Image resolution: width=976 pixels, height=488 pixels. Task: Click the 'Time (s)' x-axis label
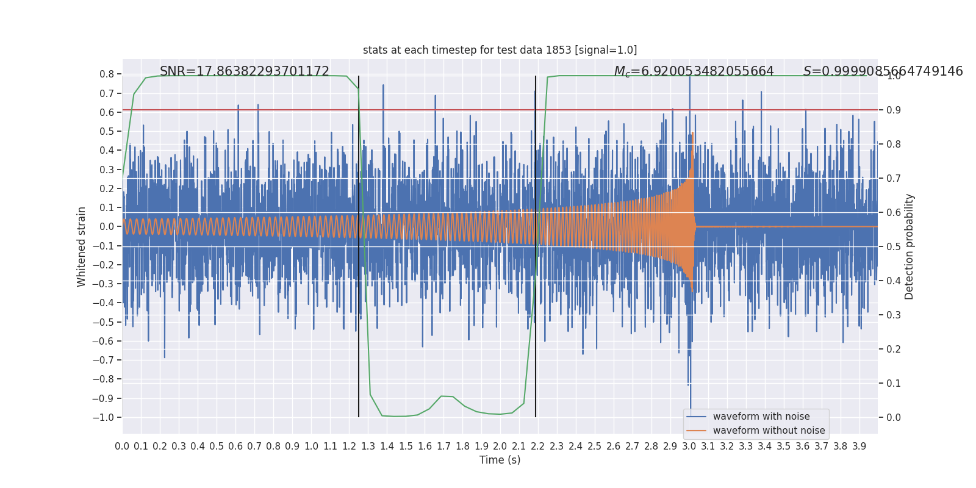pos(500,460)
